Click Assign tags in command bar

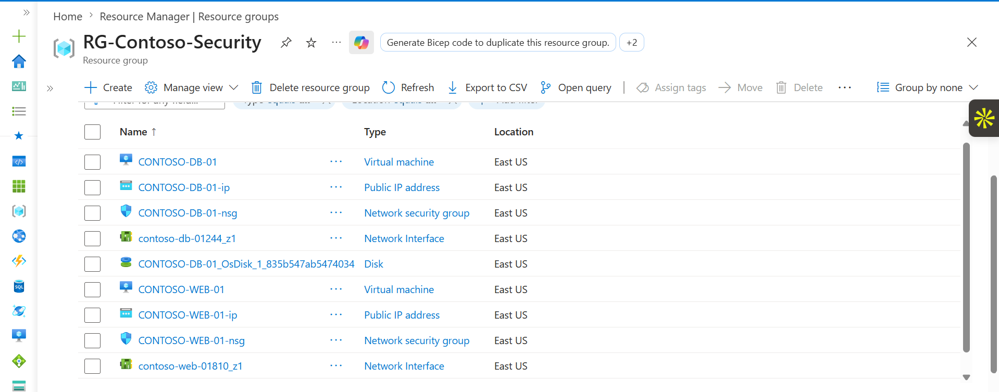click(x=671, y=87)
